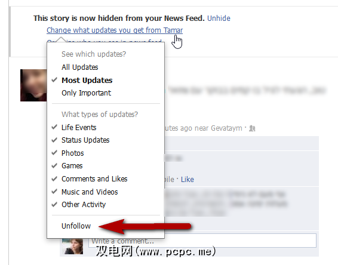Click Unfollow in the dropdown menu
Image resolution: width=338 pixels, height=265 pixels.
pyautogui.click(x=76, y=226)
